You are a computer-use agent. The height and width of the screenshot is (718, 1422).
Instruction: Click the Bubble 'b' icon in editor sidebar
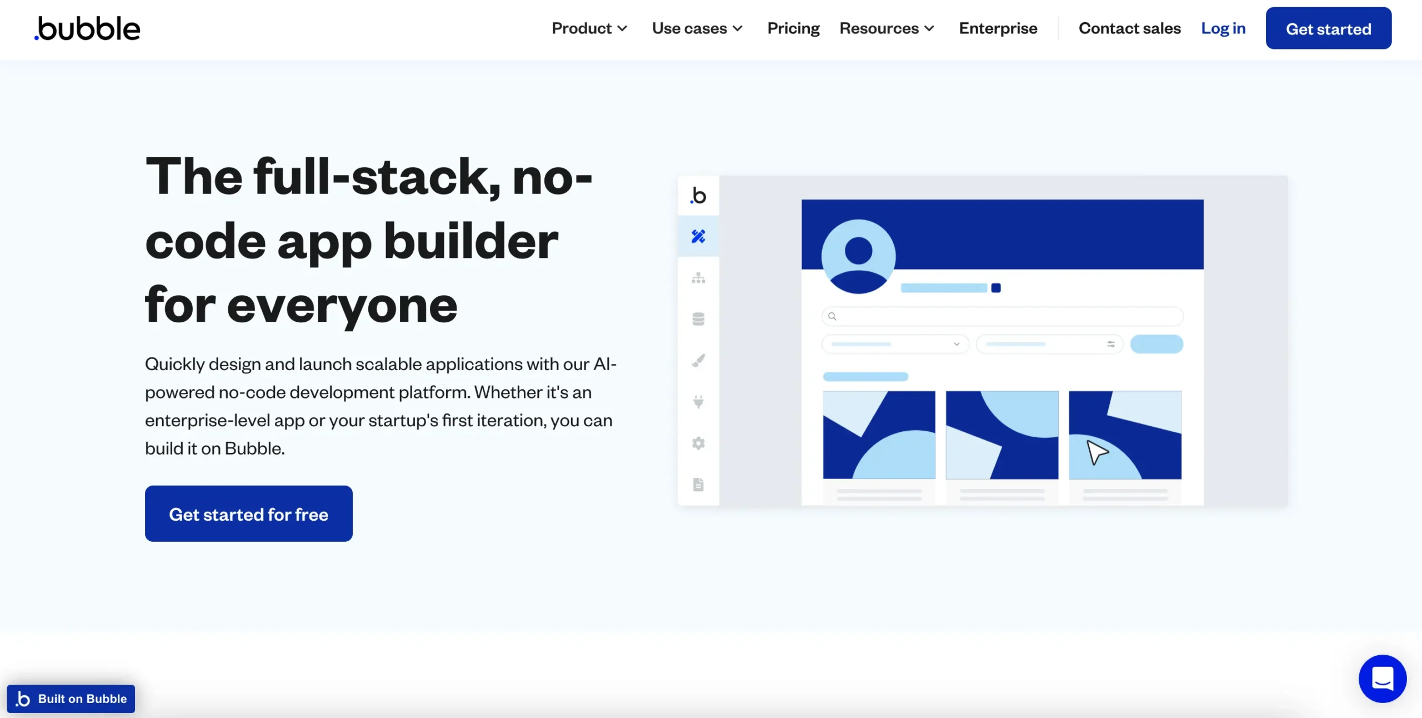[698, 196]
